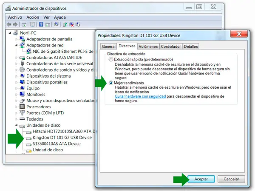Click the Controladoras ATA/ATAPI IDE icon
Screen dimensions: 255x191
pyautogui.click(x=22, y=58)
